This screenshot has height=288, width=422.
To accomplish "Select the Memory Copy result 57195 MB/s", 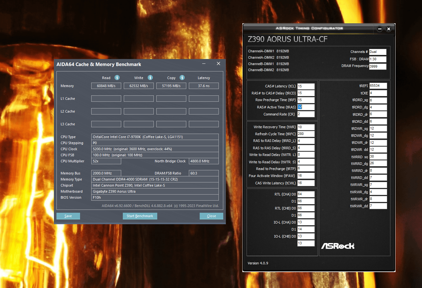I will tap(171, 86).
